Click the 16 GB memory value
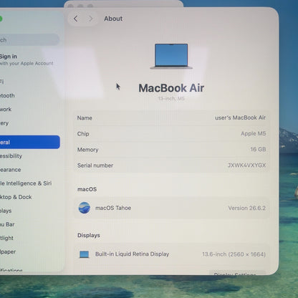Viewport: 298px width, 298px height. pos(258,150)
